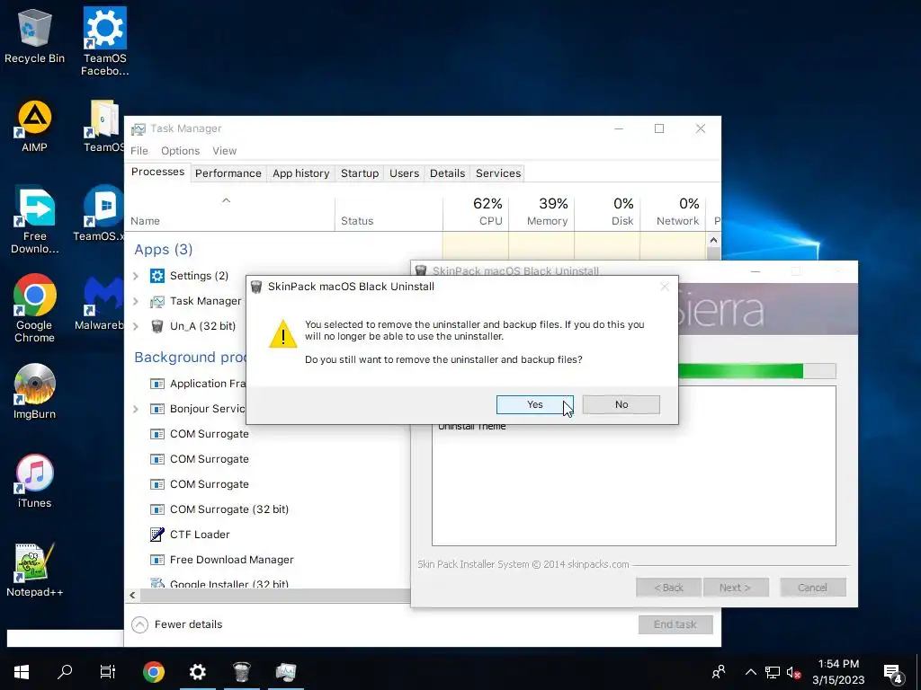This screenshot has width=921, height=690.
Task: Click muted volume icon in tray
Action: [x=793, y=672]
